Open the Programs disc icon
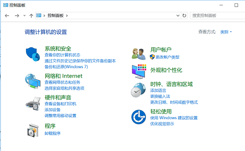The image size is (245, 151). click(33, 130)
